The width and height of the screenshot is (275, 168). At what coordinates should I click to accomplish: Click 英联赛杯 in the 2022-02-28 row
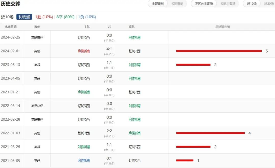[x=37, y=120]
